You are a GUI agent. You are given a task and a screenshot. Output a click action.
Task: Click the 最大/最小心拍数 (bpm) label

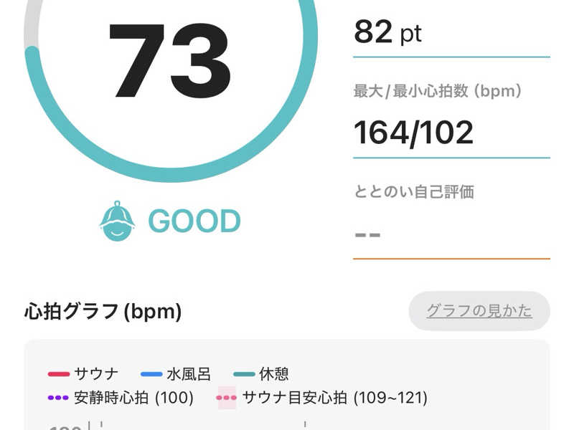(x=438, y=91)
